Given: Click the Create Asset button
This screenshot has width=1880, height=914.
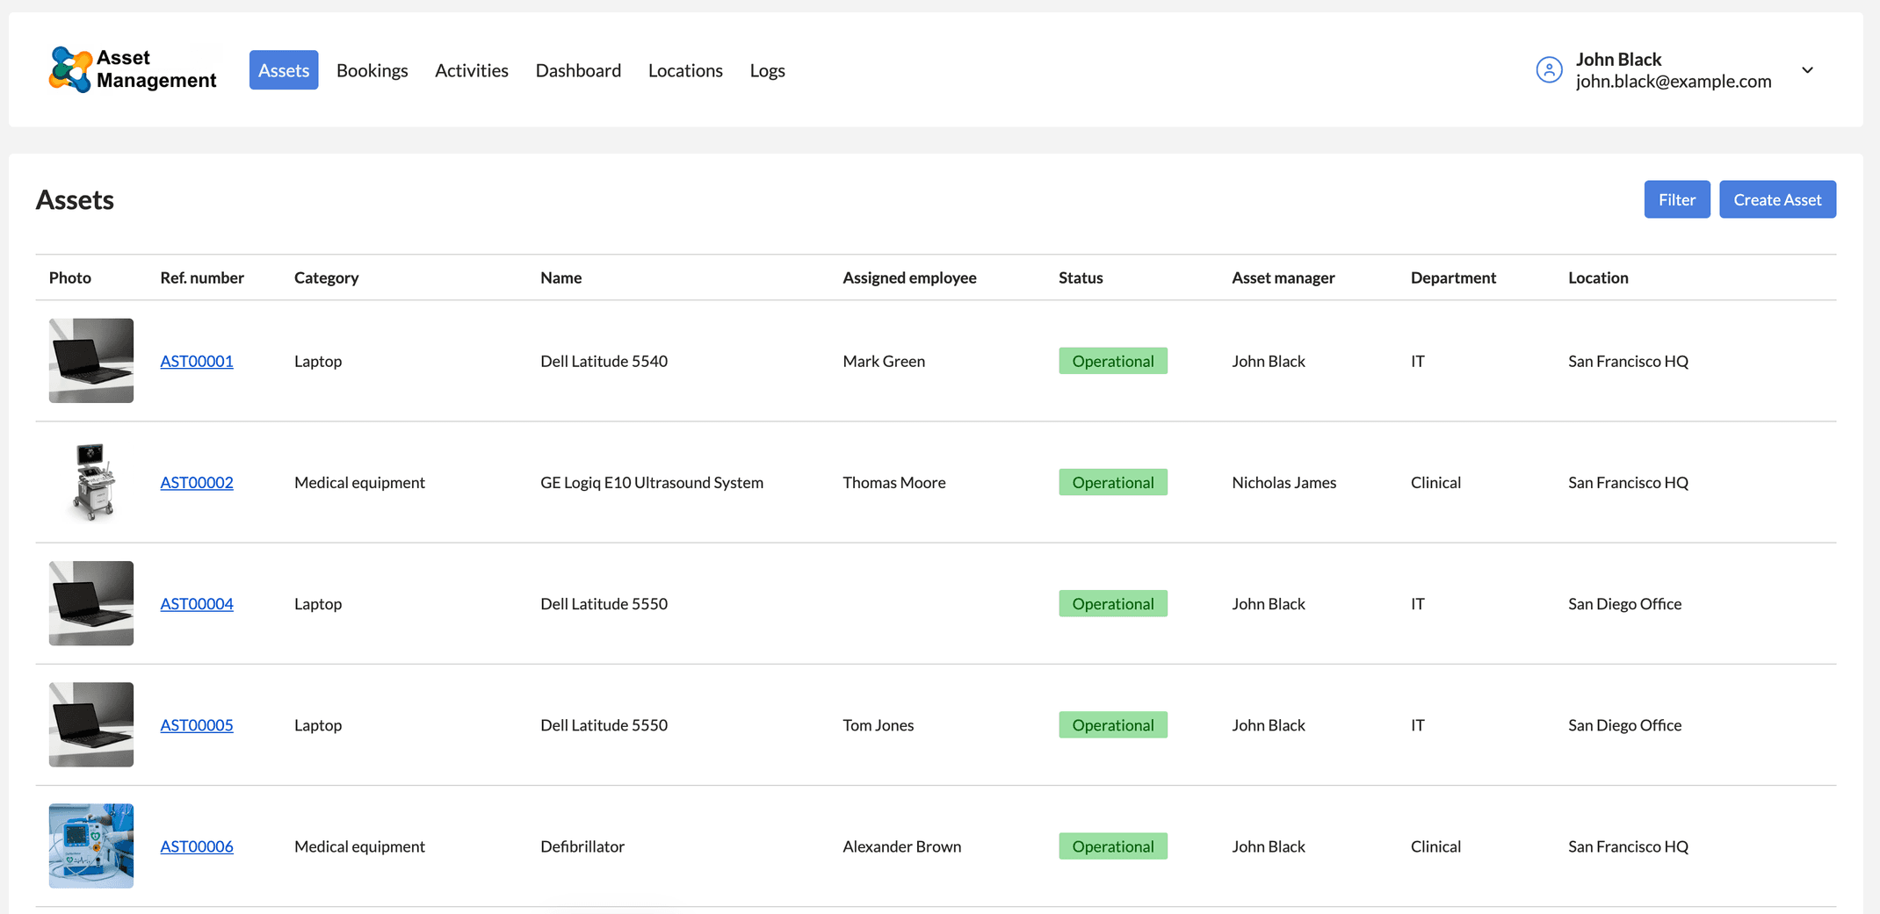Looking at the screenshot, I should (1777, 199).
